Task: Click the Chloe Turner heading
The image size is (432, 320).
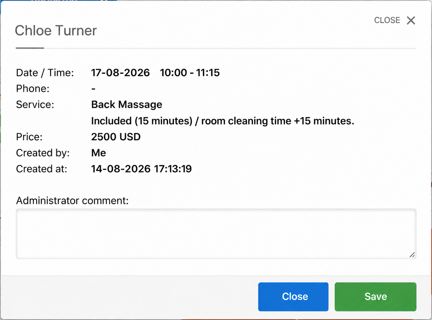Action: click(x=56, y=31)
